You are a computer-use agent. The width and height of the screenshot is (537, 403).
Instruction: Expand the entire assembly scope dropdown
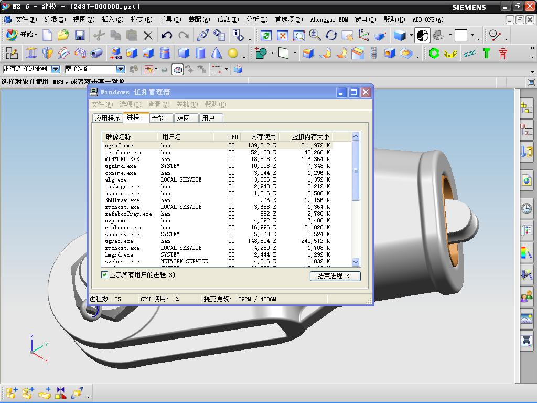pyautogui.click(x=120, y=69)
